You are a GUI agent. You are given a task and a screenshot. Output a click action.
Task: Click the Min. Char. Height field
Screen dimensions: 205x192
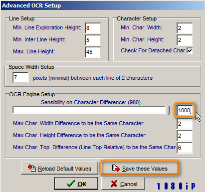(x=185, y=40)
